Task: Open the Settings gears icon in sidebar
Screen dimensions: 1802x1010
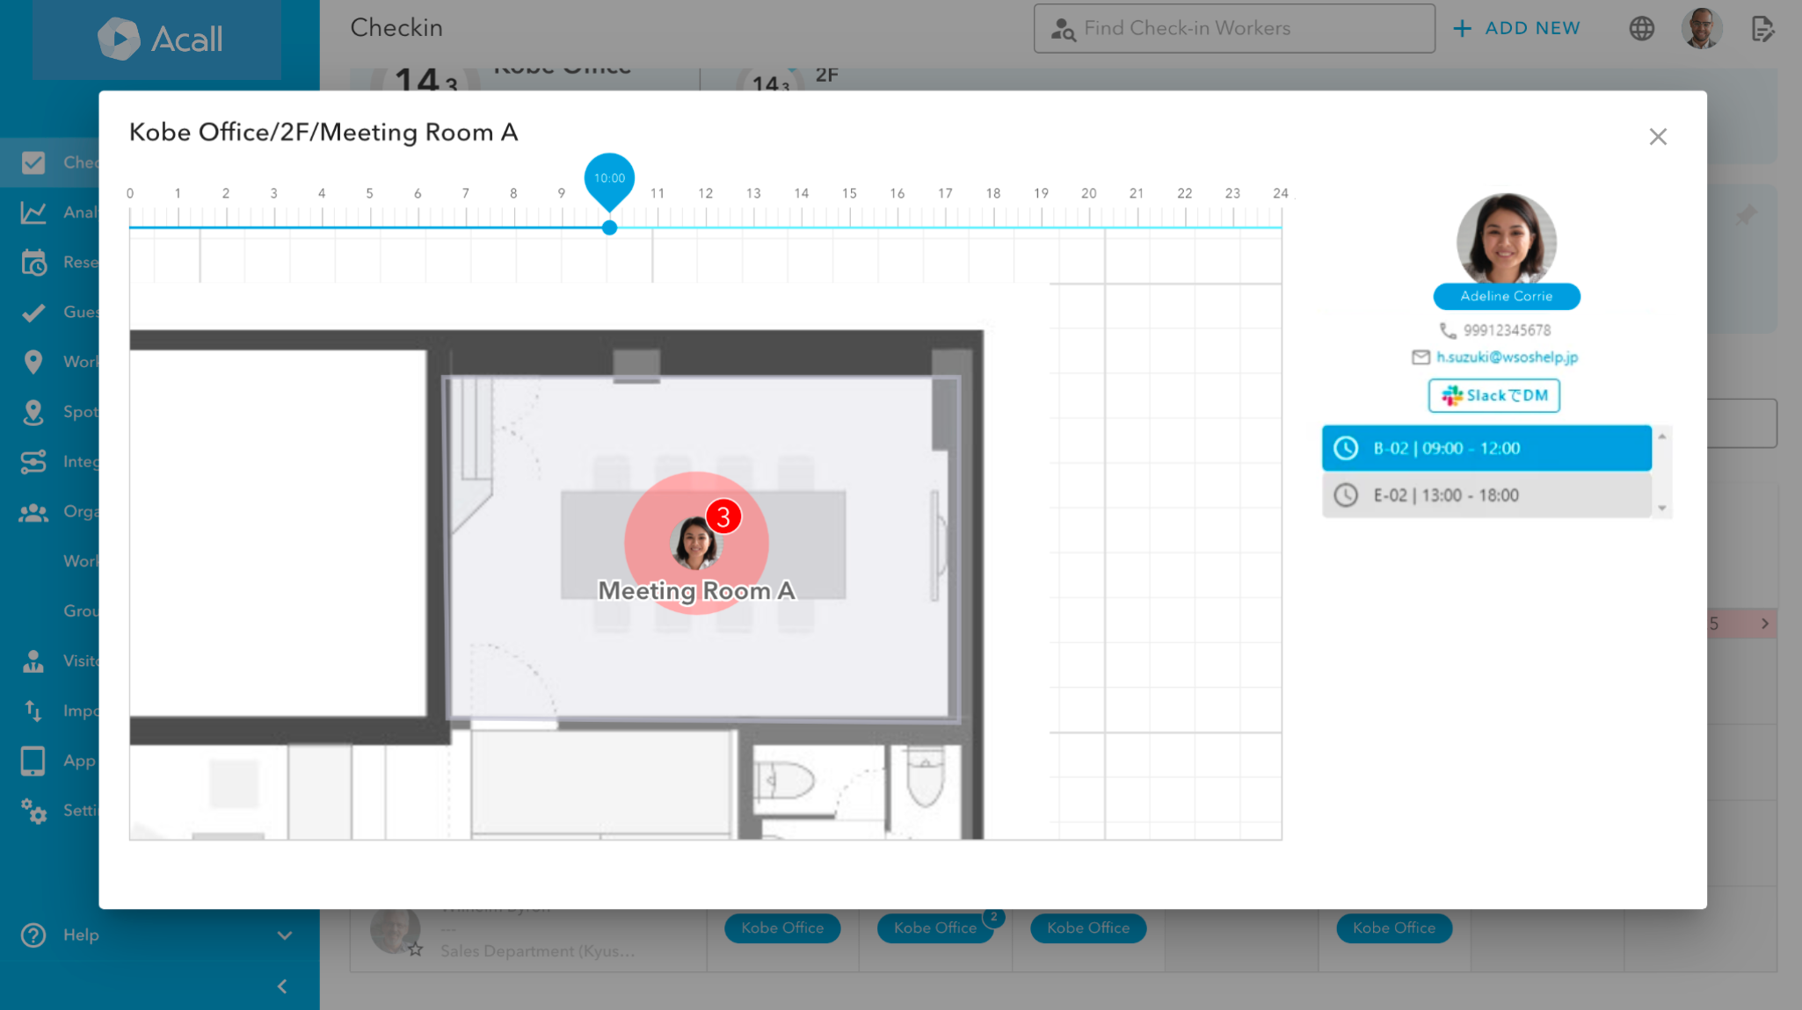Action: click(33, 811)
